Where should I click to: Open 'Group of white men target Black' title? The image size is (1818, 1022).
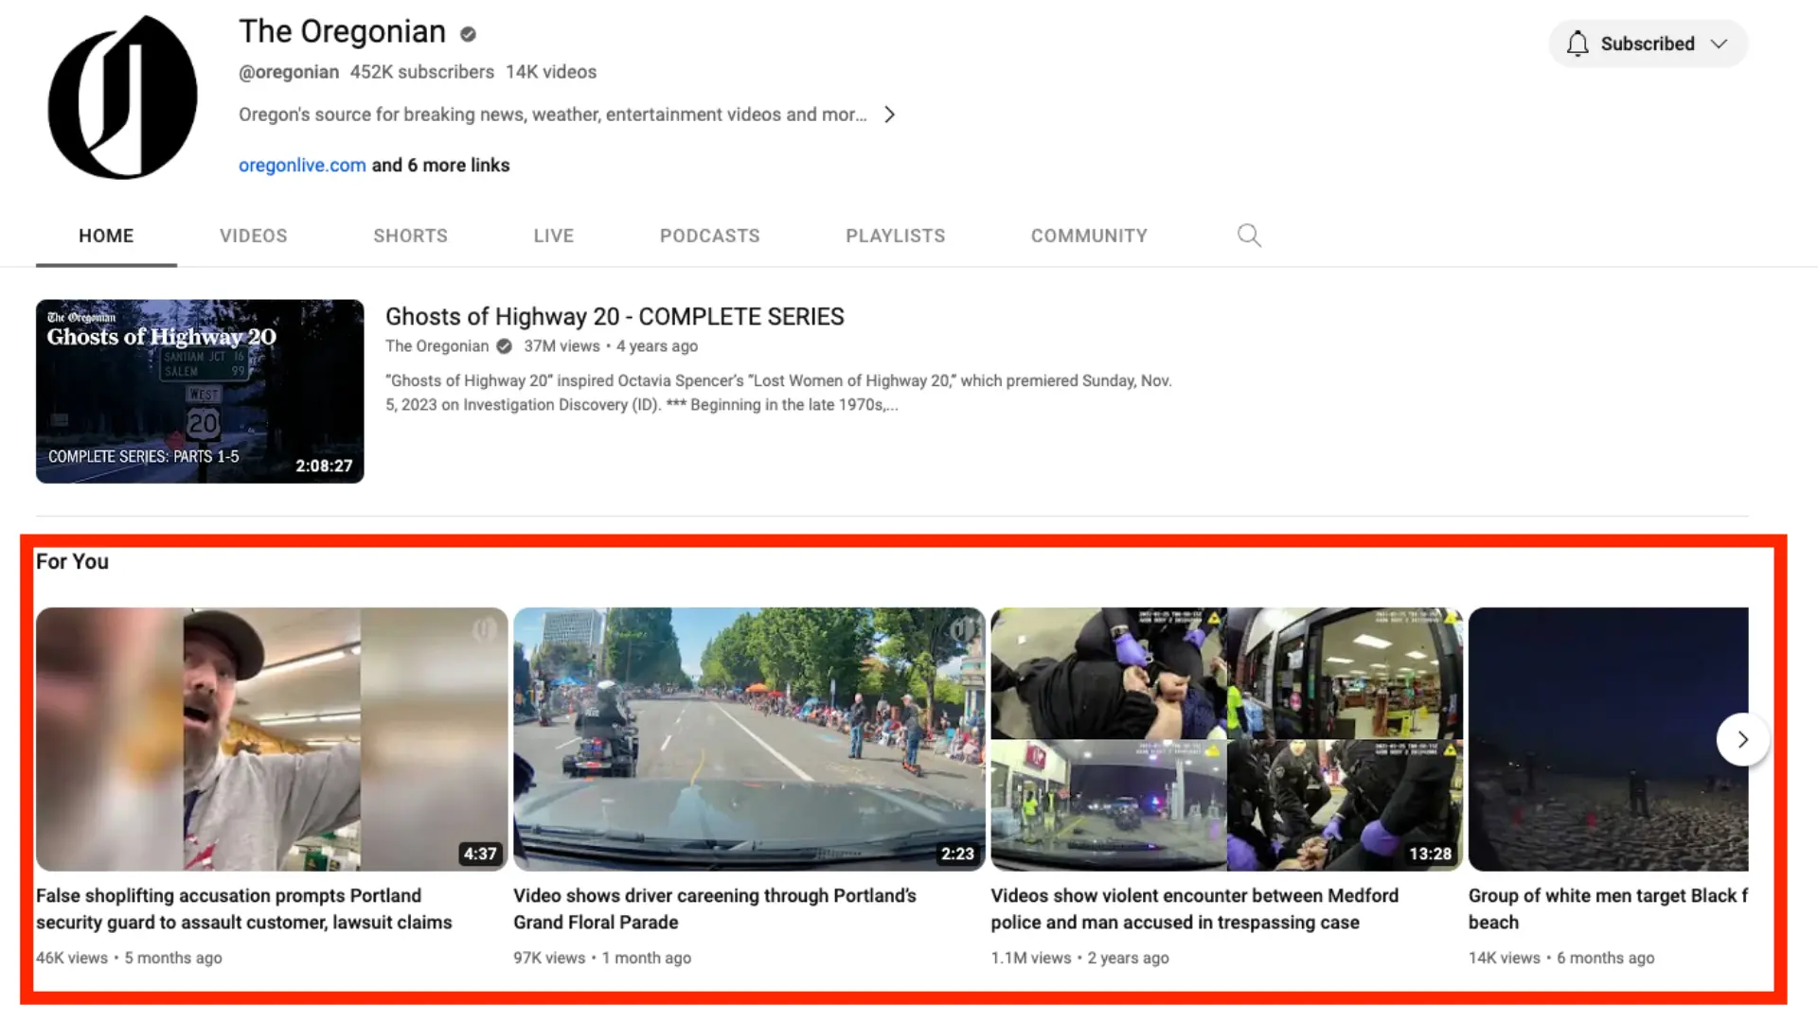click(1608, 908)
